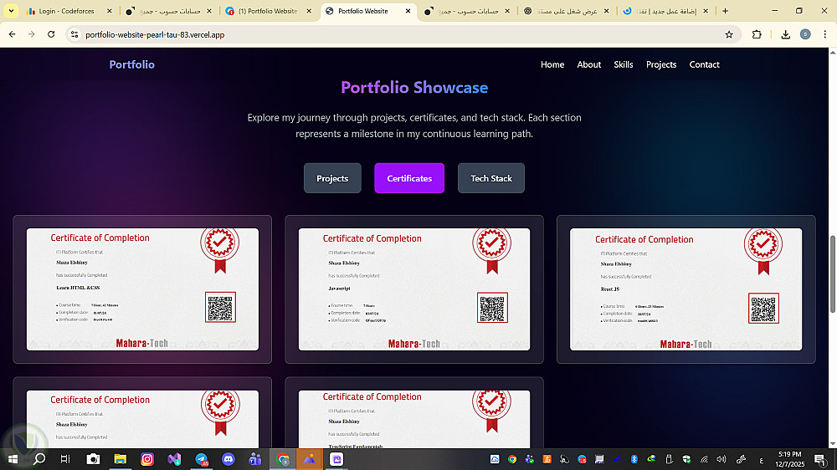The image size is (837, 470).
Task: Open Visual Studio from the taskbar
Action: click(174, 459)
